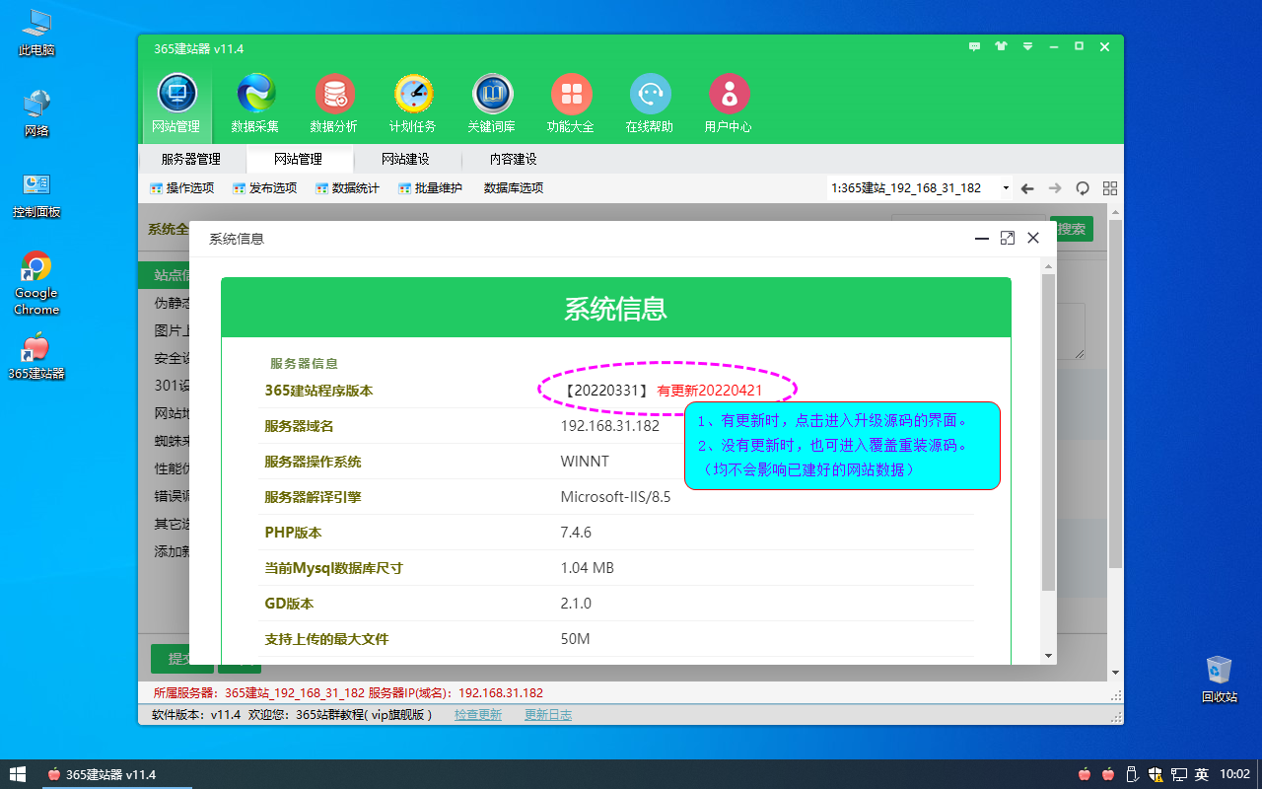Open the 在线帮助 module icon

pos(650,104)
